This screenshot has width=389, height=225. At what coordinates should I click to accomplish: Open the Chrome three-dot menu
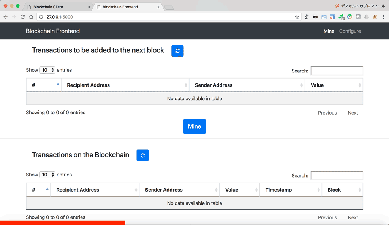tap(383, 17)
